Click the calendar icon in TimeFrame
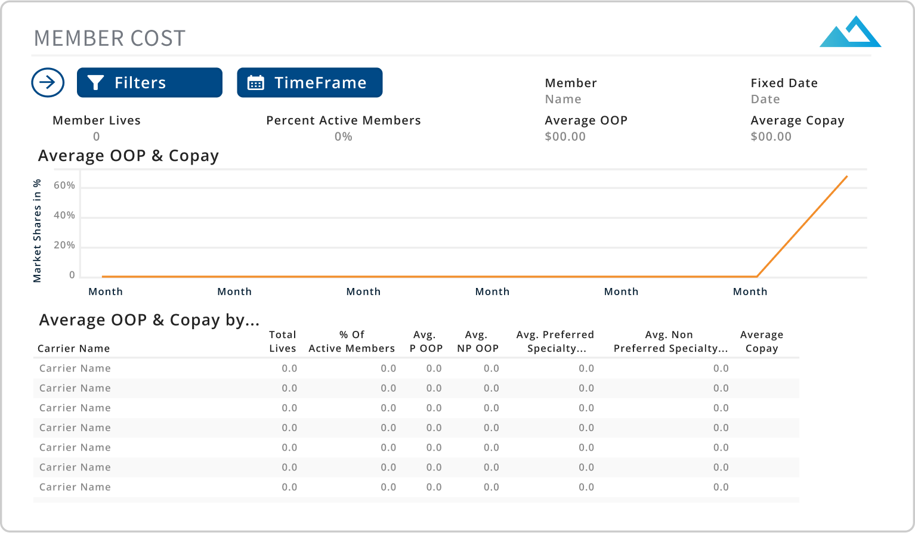The height and width of the screenshot is (533, 915). coord(256,83)
